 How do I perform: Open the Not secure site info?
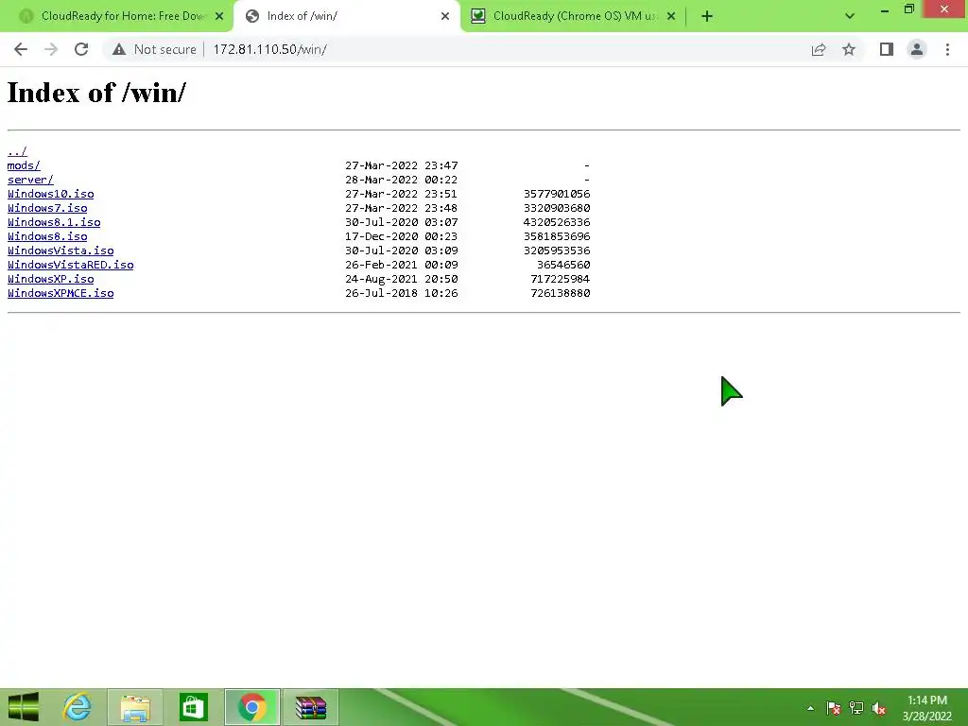pos(154,49)
